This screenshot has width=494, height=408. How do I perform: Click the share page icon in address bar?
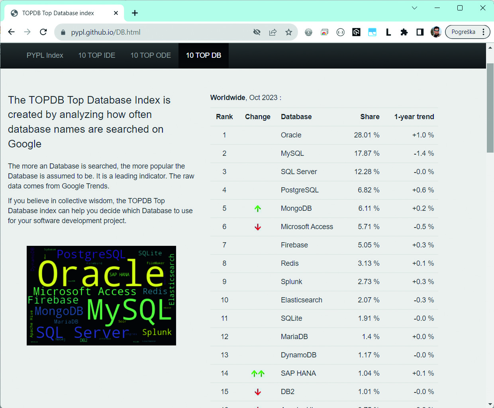273,32
